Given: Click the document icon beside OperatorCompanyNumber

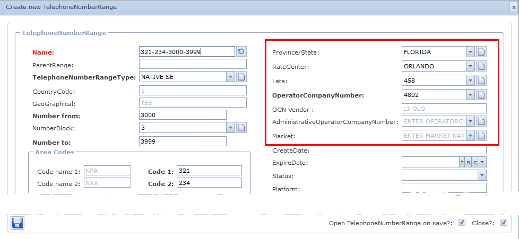Looking at the screenshot, I should tap(481, 95).
